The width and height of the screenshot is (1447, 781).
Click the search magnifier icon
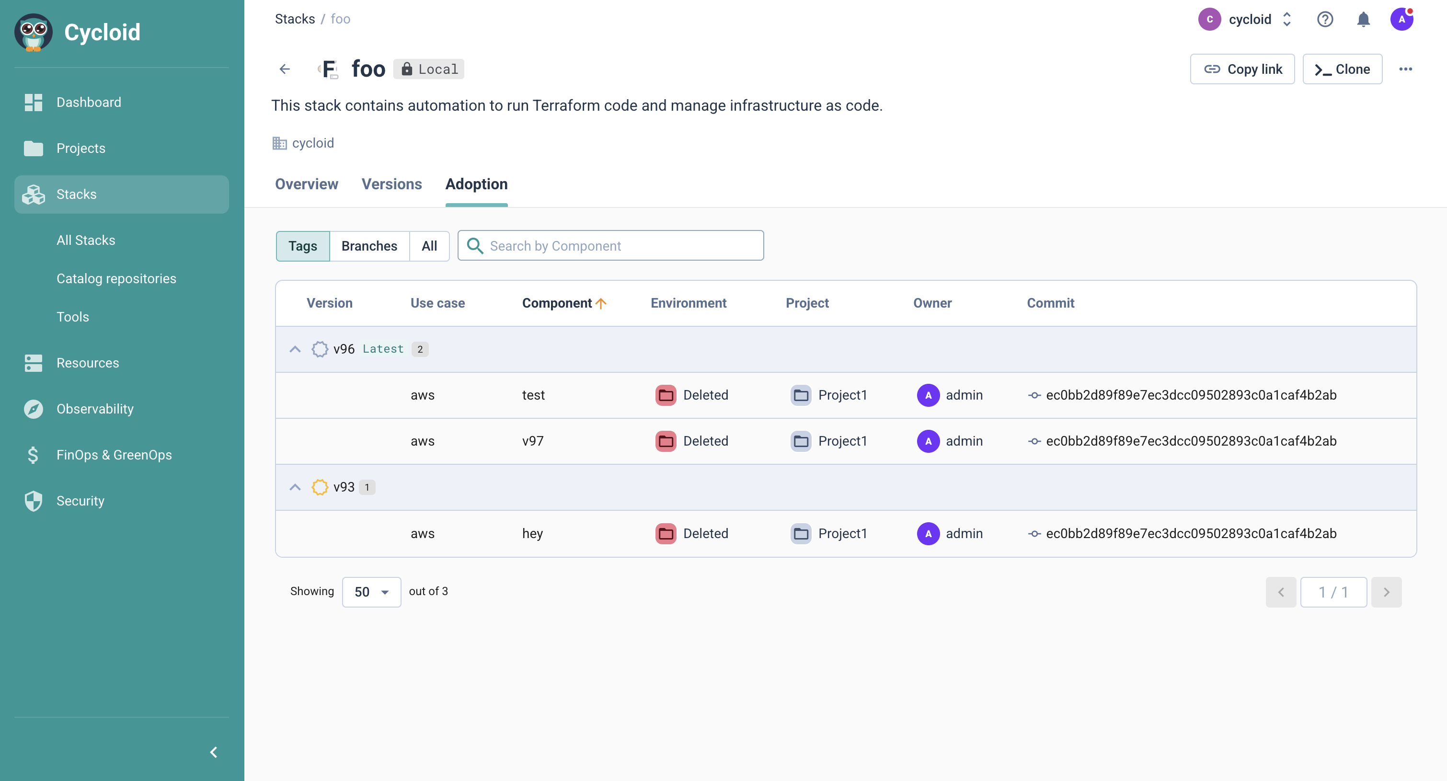475,245
